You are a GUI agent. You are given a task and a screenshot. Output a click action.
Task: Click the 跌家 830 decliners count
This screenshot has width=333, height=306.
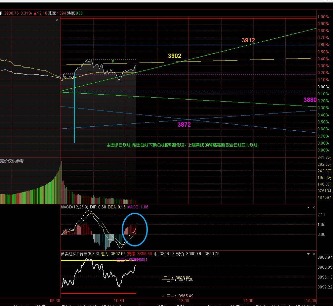coord(75,13)
